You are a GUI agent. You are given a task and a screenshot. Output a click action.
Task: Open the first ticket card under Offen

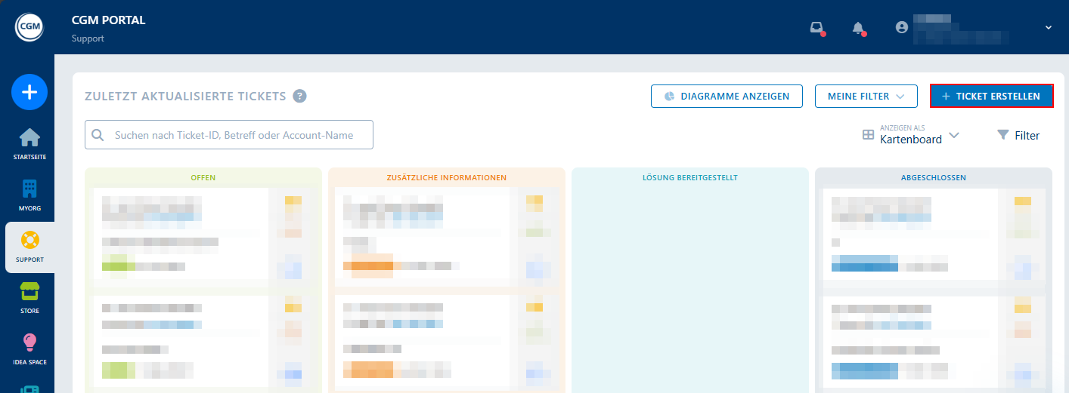point(181,234)
